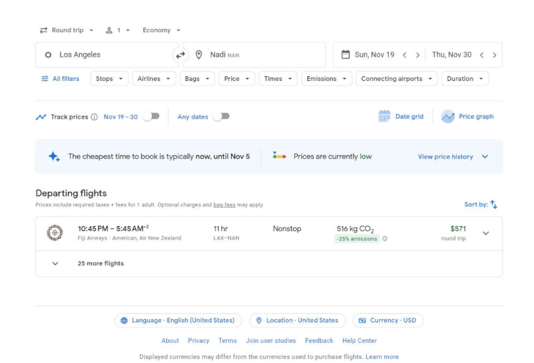Click the info icon next to Track prices

click(x=94, y=117)
